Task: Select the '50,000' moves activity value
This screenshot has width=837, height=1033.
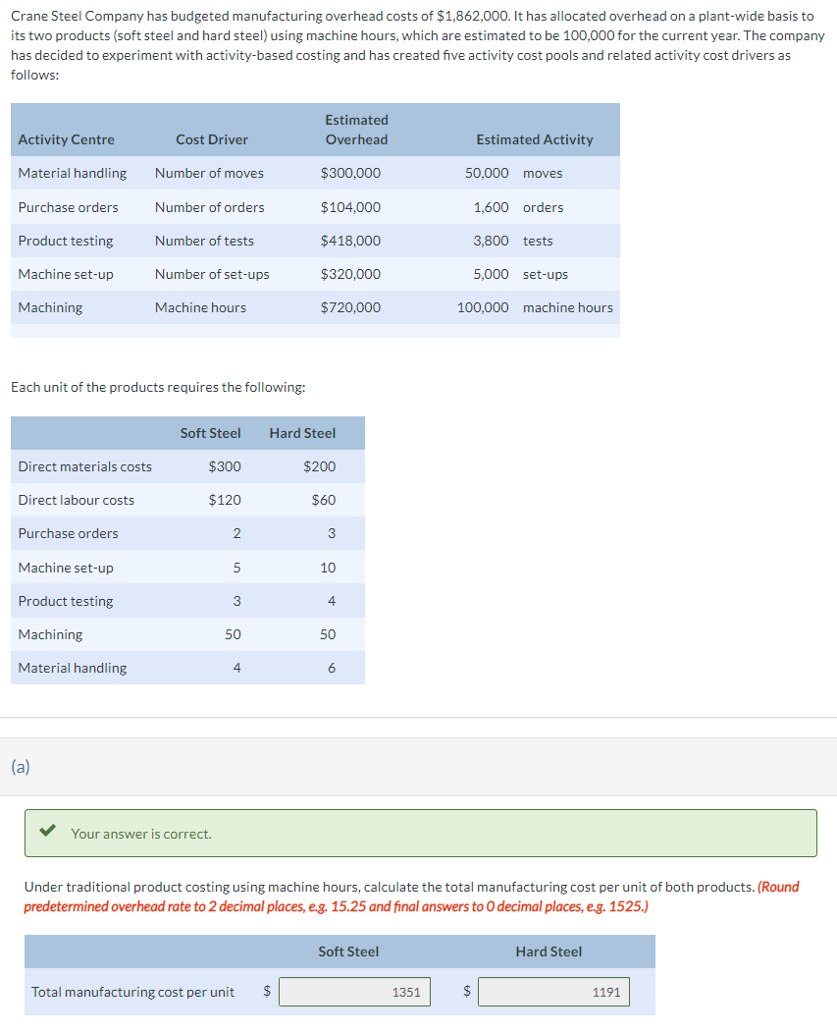Action: (x=487, y=173)
